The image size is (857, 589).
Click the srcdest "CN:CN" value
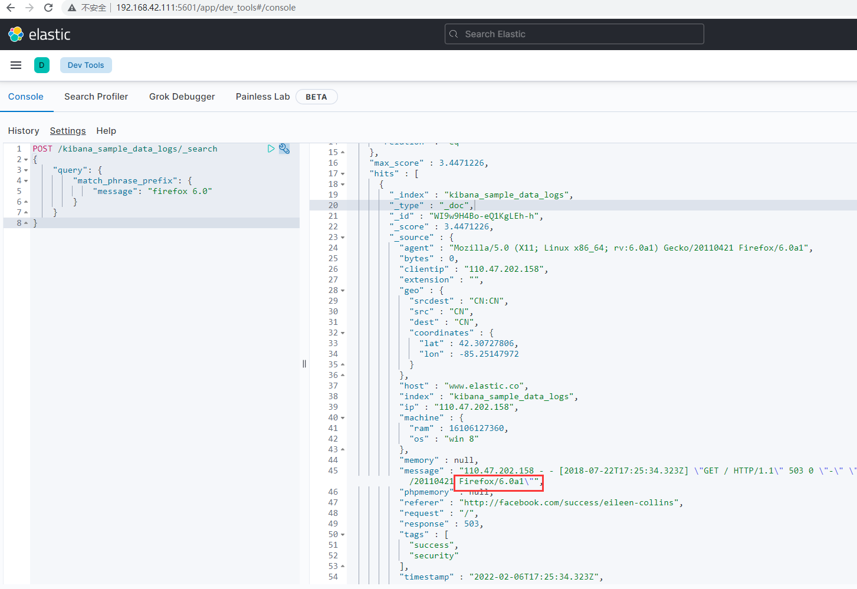[x=486, y=301]
